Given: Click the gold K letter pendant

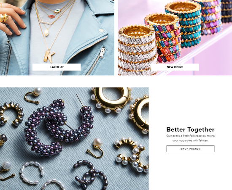Looking at the screenshot, I should click(x=49, y=56).
